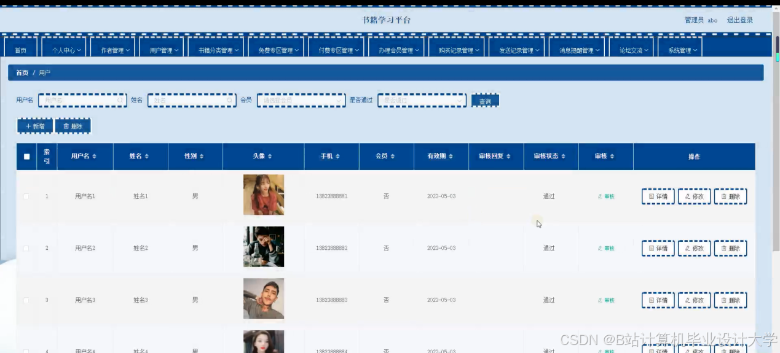The image size is (780, 353).
Task: Sort table by 头像 column arrows
Action: coord(270,157)
